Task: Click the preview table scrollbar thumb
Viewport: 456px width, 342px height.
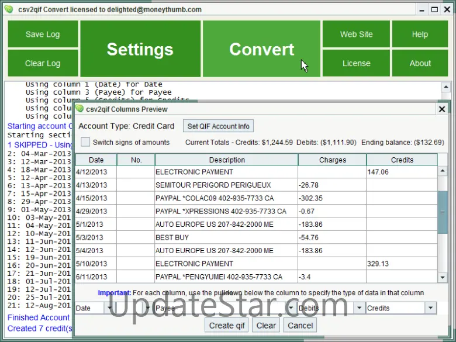Action: point(443,212)
